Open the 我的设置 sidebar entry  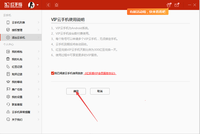coord(21,97)
